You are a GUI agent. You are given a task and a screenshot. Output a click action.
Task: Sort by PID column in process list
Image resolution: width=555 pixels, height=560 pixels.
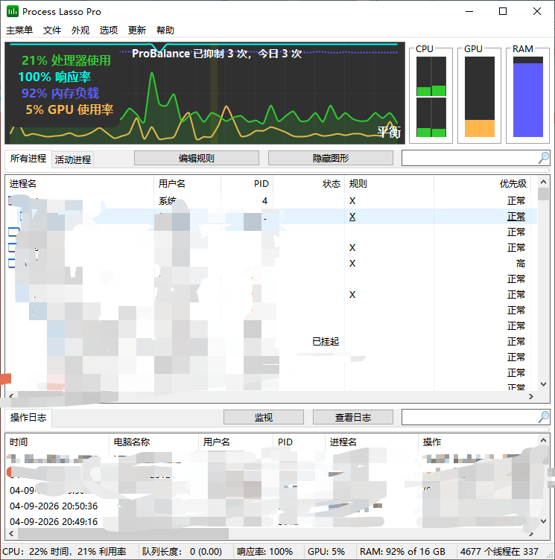tap(247, 184)
